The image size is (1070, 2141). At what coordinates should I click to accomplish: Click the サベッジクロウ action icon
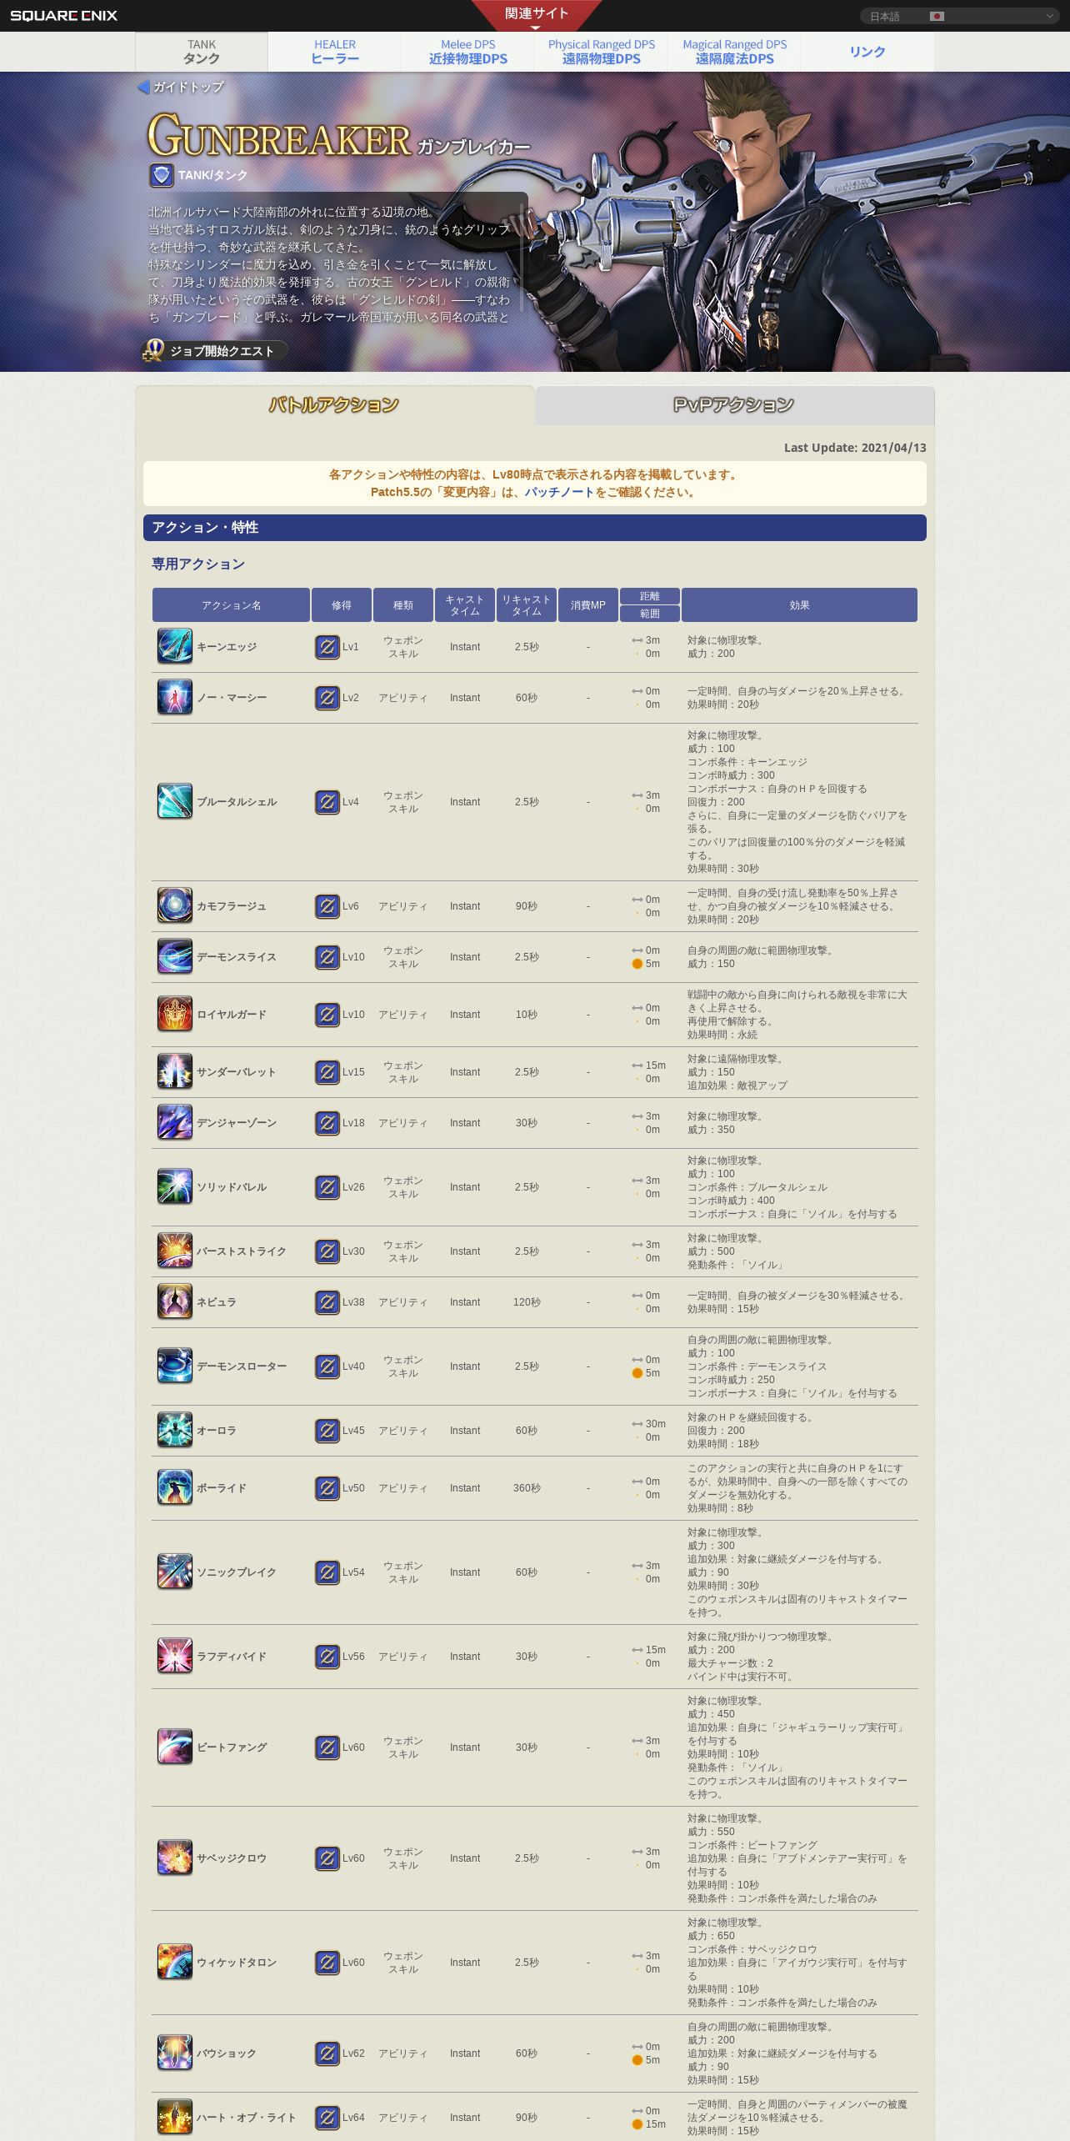175,1858
